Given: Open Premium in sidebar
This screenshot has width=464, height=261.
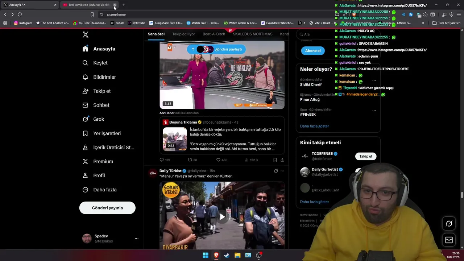Looking at the screenshot, I should pos(98,161).
